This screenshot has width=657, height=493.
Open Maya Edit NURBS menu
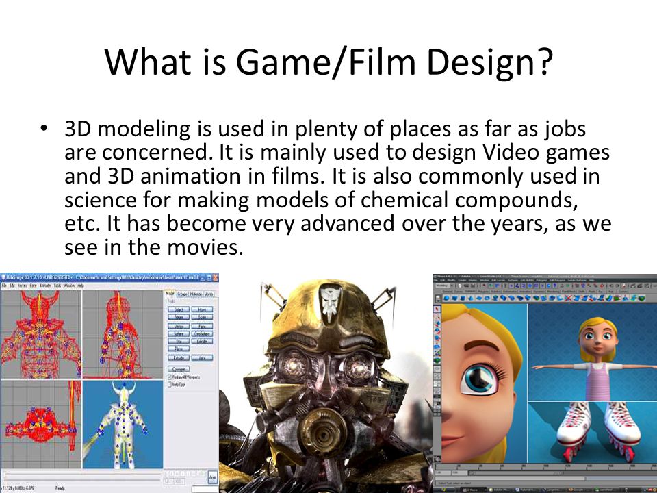coord(527,280)
